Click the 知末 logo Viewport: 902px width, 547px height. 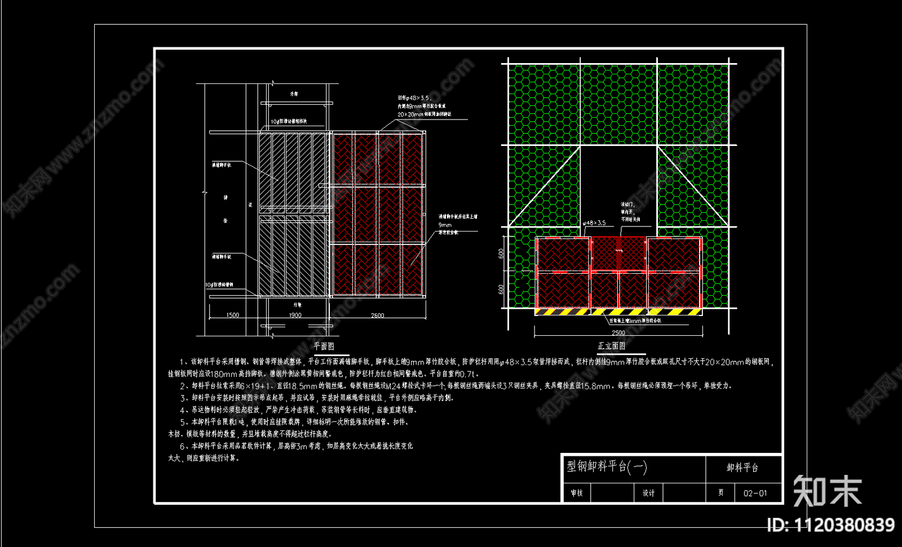pyautogui.click(x=828, y=491)
